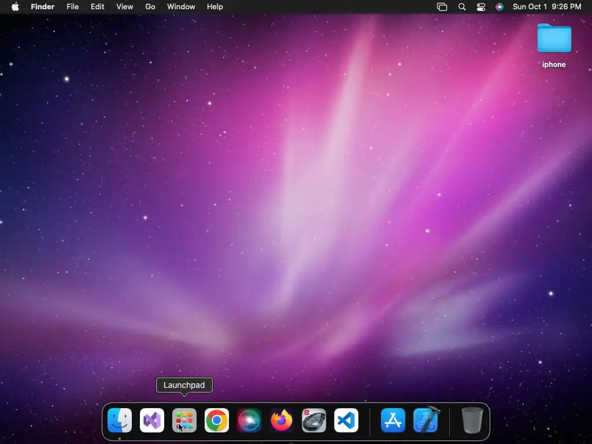Open the Help menu
592x444 pixels.
(215, 7)
